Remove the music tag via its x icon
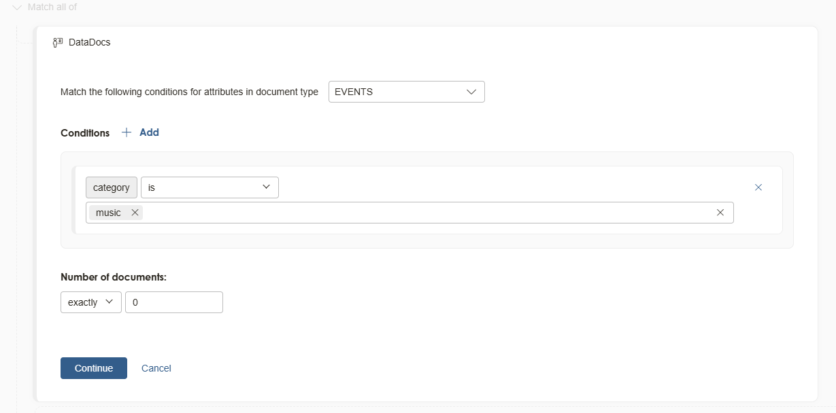The width and height of the screenshot is (836, 413). click(x=135, y=212)
